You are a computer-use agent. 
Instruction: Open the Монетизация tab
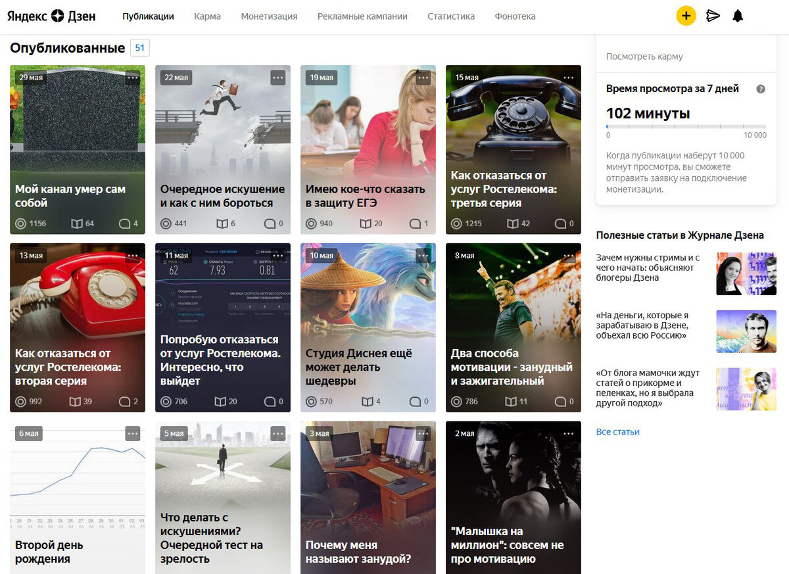[269, 16]
